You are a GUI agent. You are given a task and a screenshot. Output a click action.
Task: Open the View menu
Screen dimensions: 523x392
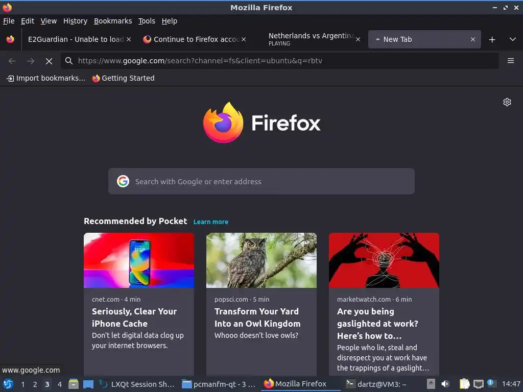49,21
